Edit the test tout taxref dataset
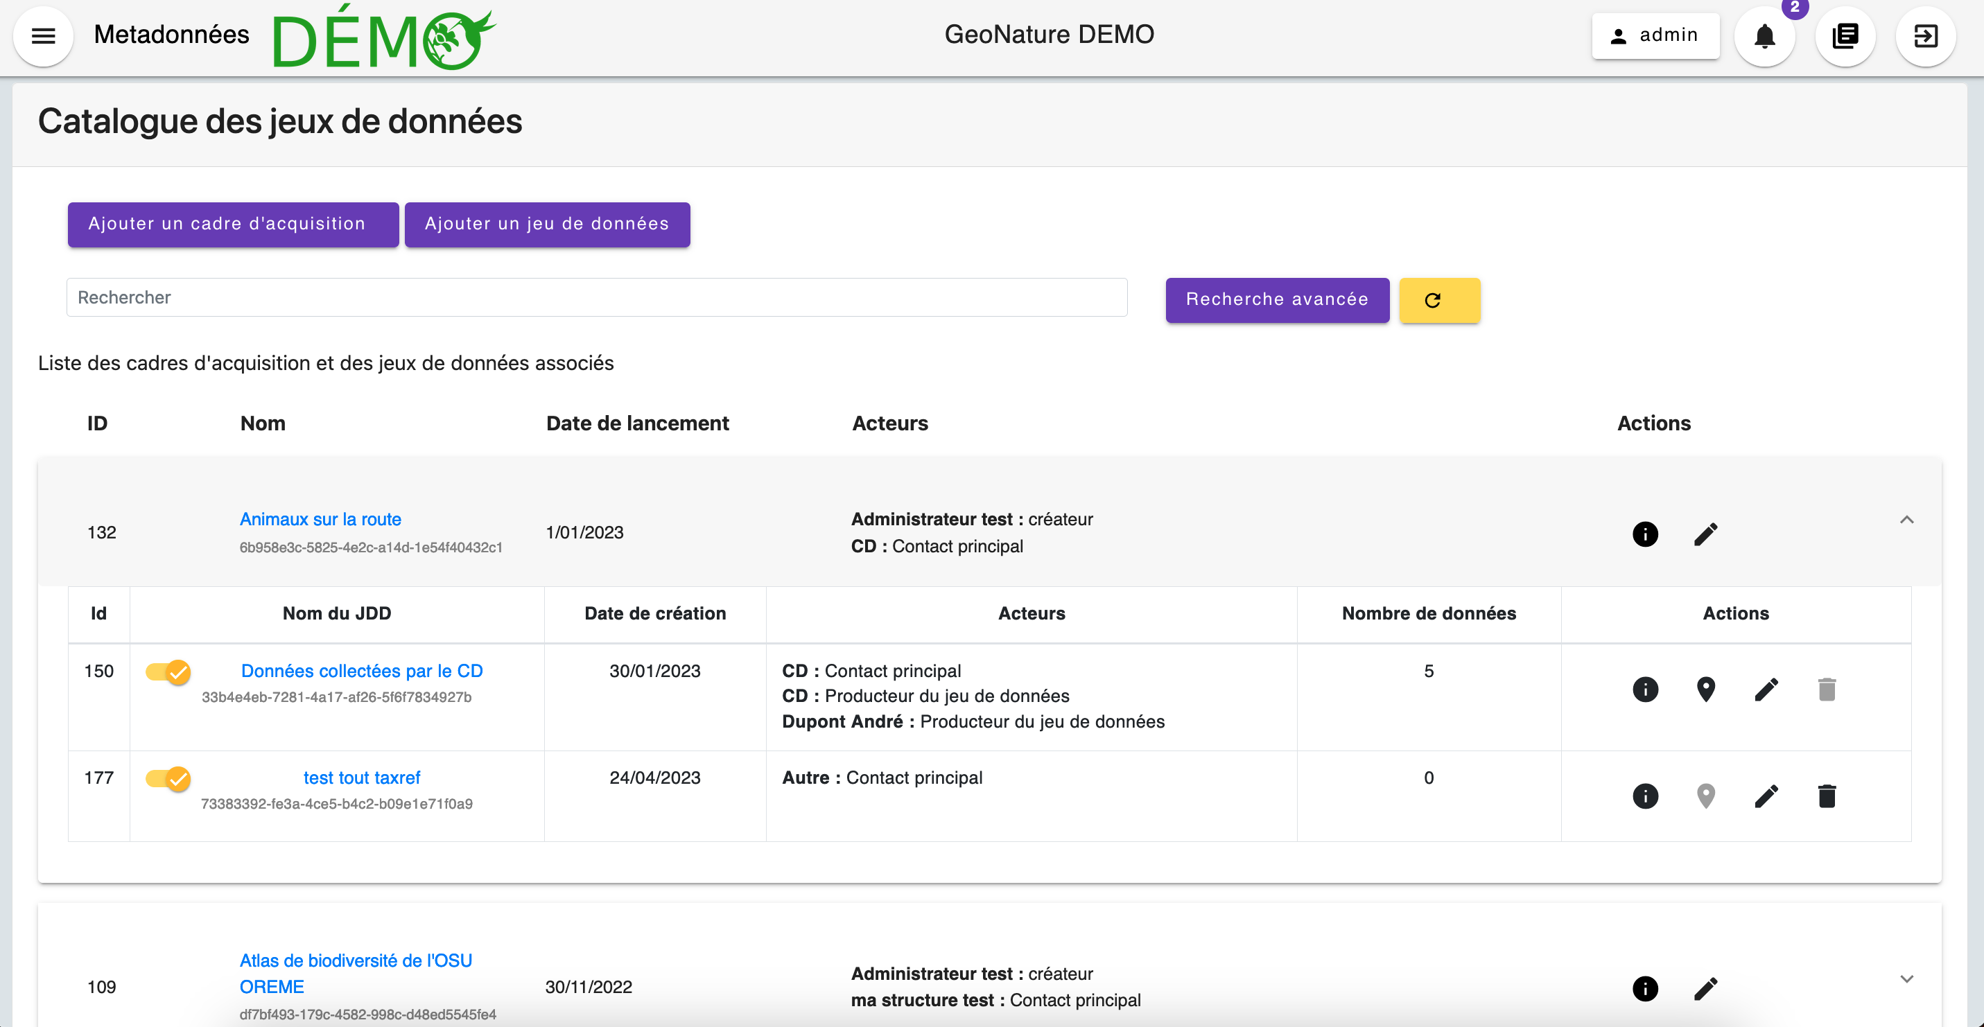 coord(1766,796)
